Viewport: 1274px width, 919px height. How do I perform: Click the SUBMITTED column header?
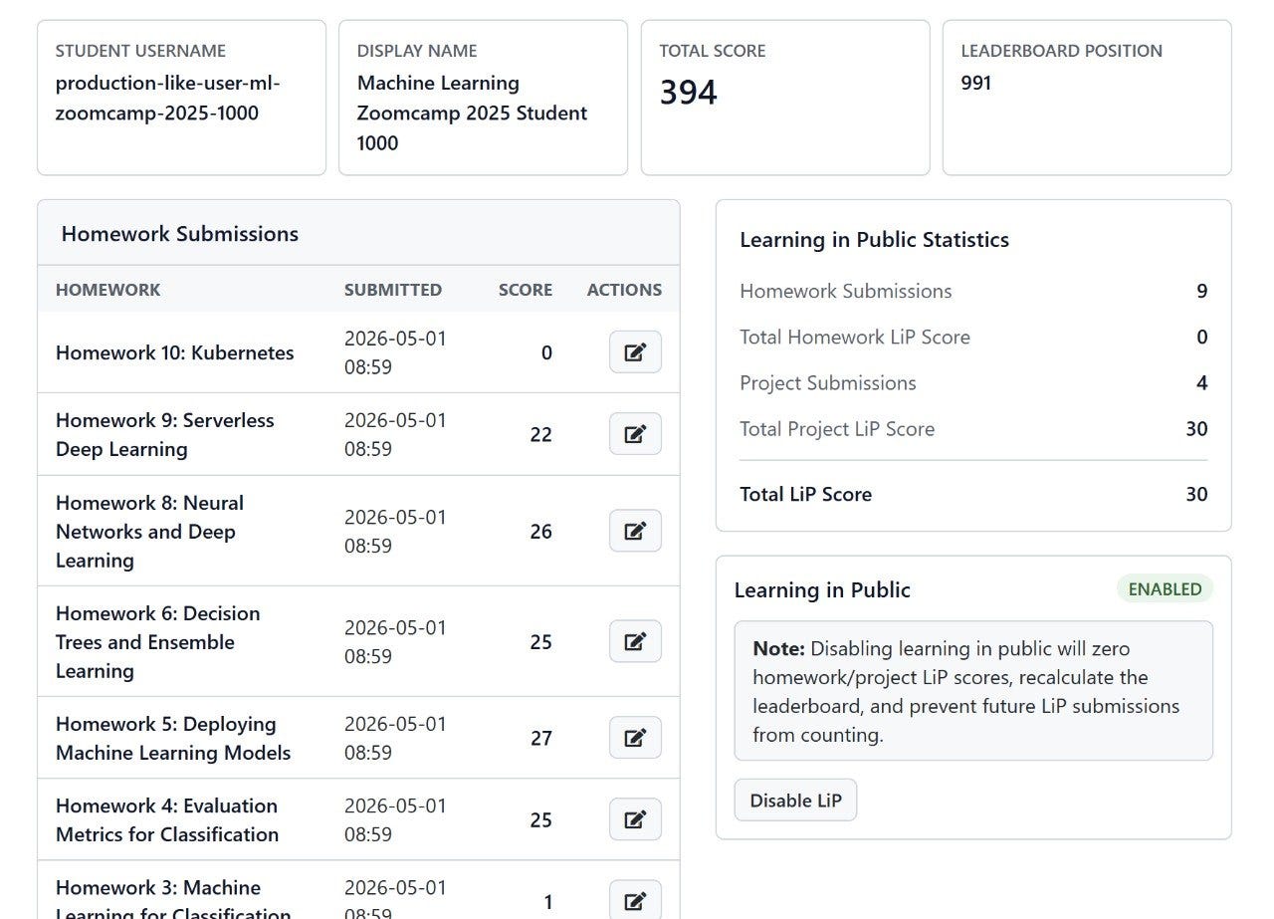[393, 290]
